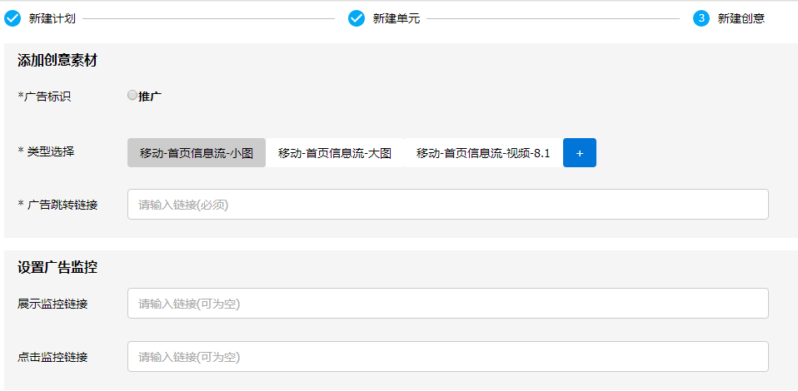
Task: Click the *广告标识 field label
Action: [x=44, y=97]
